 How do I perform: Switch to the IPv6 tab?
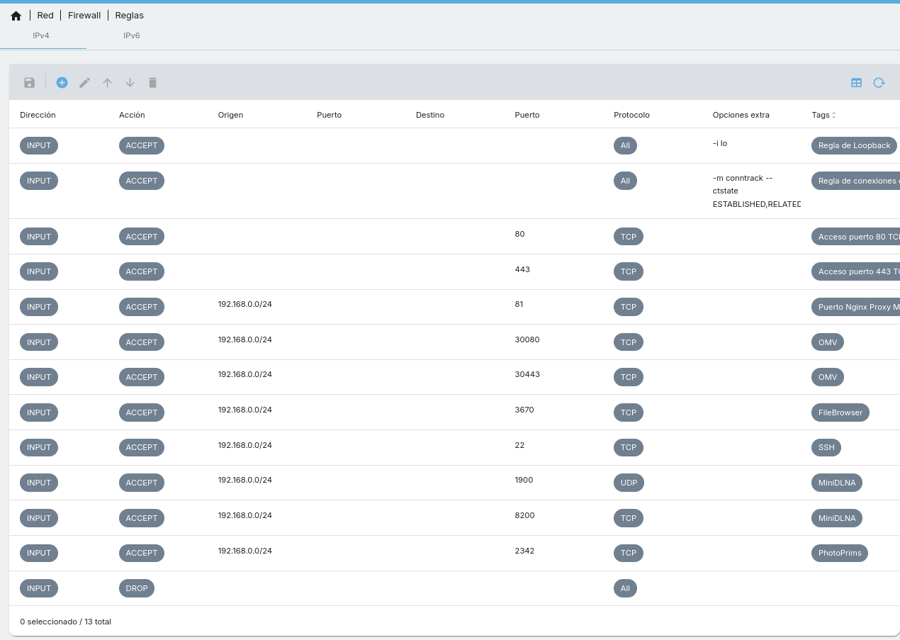[132, 35]
